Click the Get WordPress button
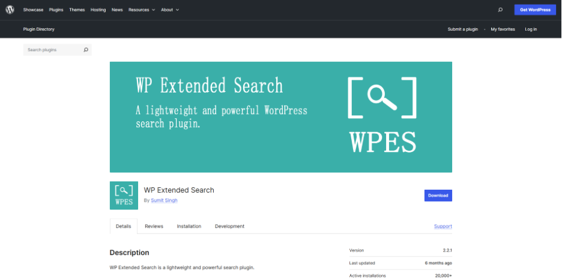The image size is (562, 278). coord(535,10)
